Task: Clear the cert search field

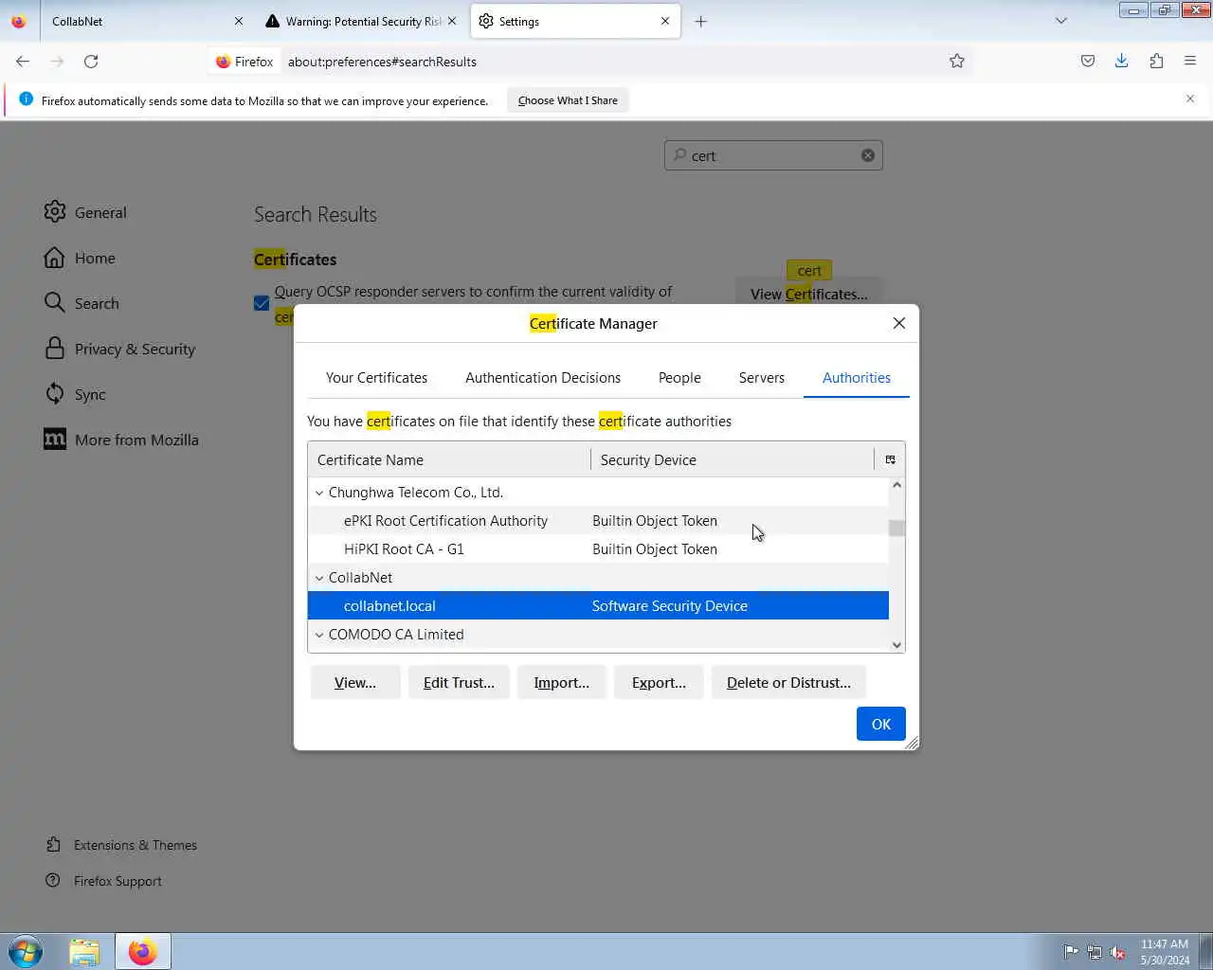Action: point(868,155)
